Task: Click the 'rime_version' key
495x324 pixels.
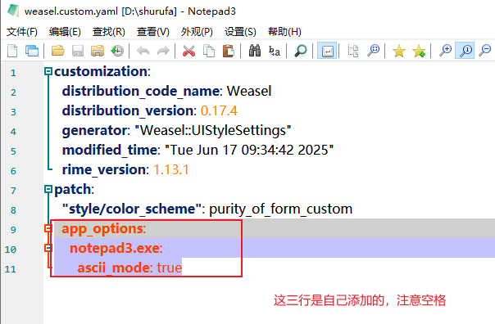Action: (104, 170)
